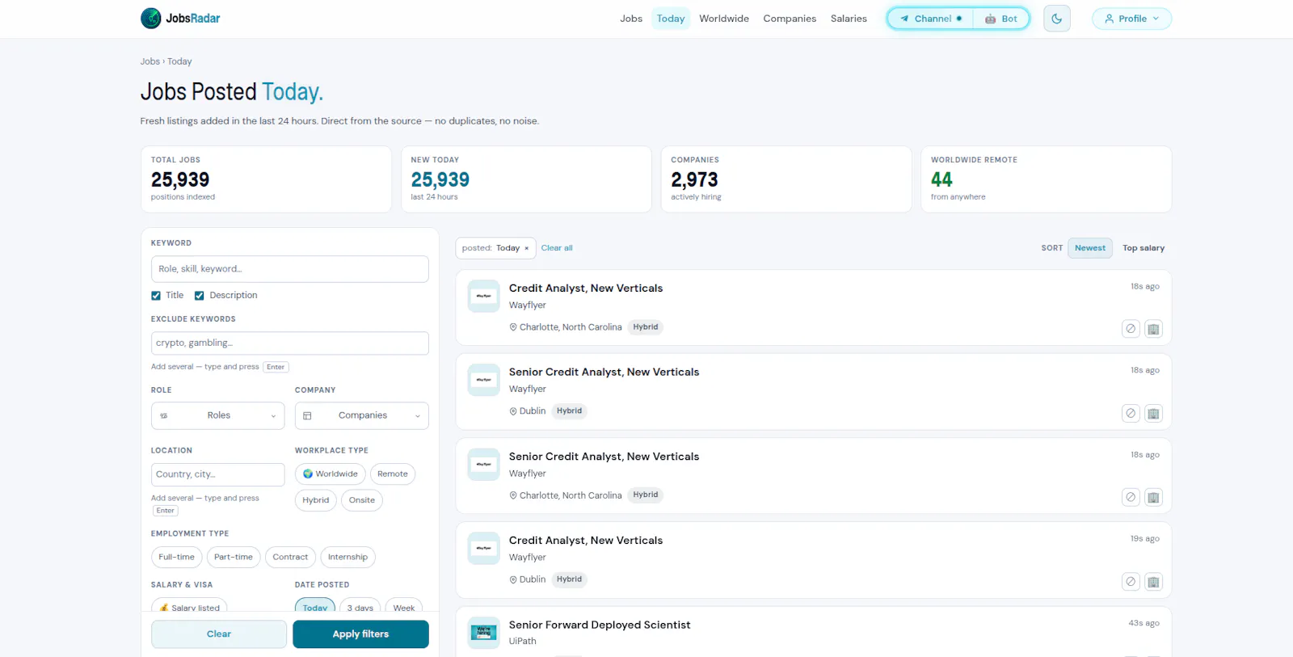Click Wayflyer logo on Senior Credit Analyst Dublin card
This screenshot has width=1293, height=657.
tap(484, 380)
